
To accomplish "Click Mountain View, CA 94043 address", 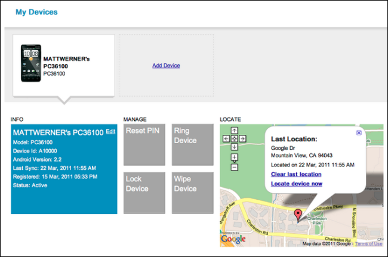I will [301, 156].
